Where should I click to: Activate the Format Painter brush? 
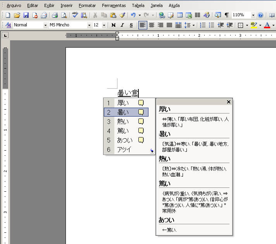(122, 15)
